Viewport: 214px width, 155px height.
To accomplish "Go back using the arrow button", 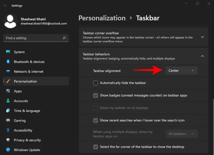I will point(5,5).
